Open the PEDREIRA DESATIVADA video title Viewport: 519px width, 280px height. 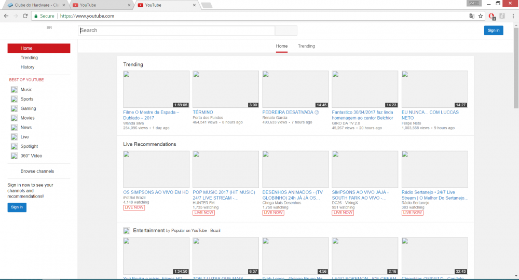coord(291,113)
